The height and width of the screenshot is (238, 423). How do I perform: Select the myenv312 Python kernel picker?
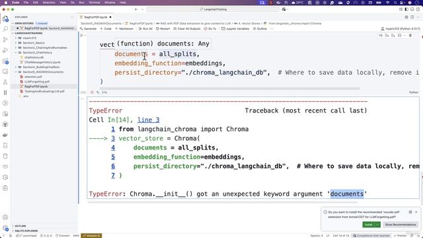click(x=401, y=28)
